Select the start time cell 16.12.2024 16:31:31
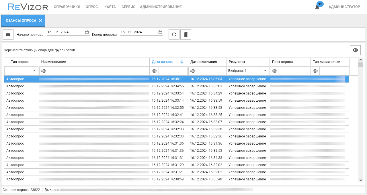The image size is (367, 195). (168, 158)
